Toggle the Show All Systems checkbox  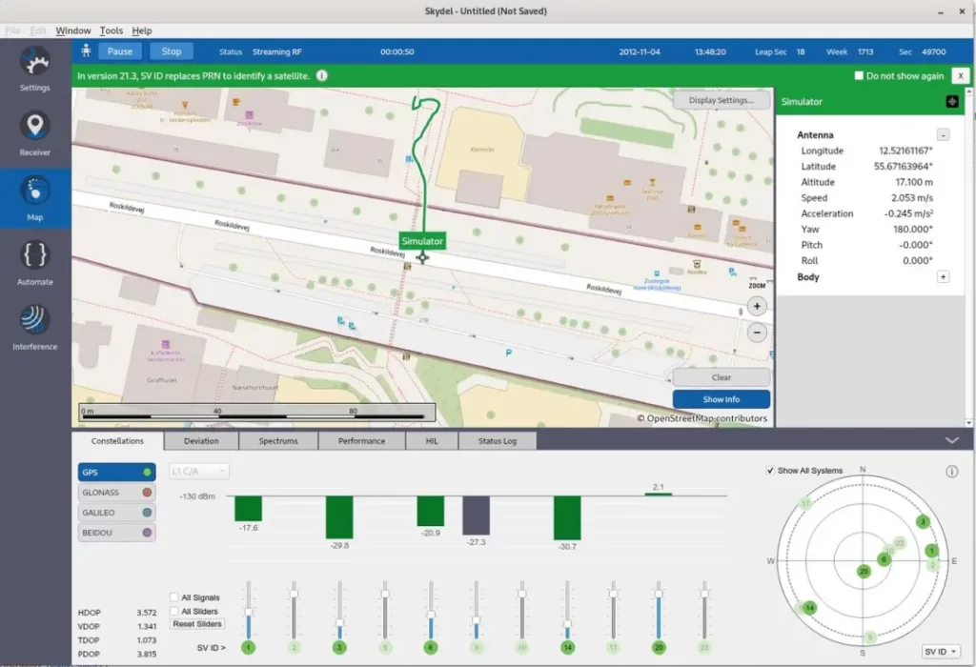point(770,471)
